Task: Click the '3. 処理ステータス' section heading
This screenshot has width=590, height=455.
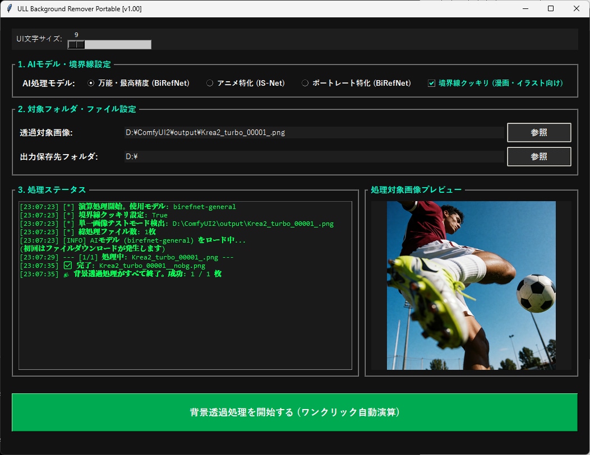Action: [x=52, y=189]
